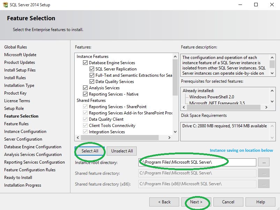
Task: Open the Microsoft Update step
Action: coord(20,55)
